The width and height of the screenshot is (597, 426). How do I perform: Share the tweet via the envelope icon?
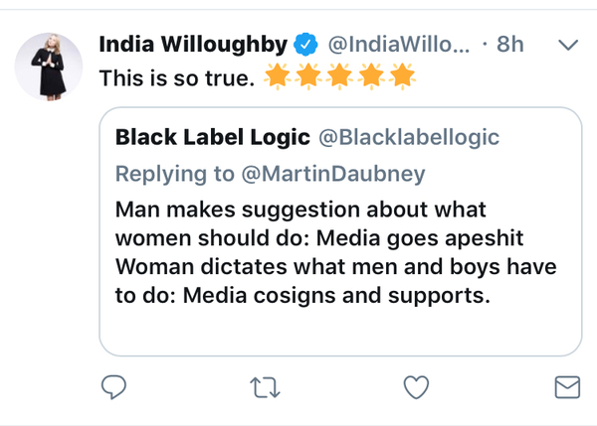[x=565, y=386]
